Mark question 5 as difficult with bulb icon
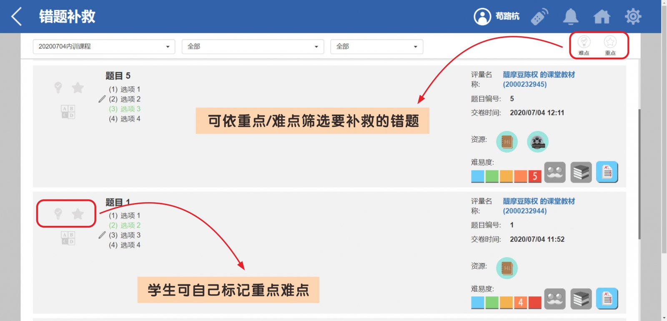This screenshot has height=321, width=667. tap(58, 87)
